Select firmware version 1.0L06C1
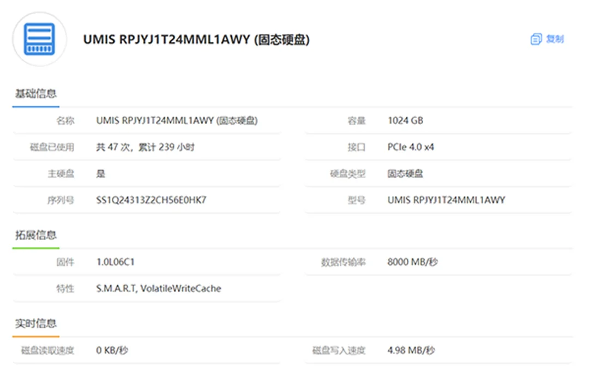 point(116,262)
